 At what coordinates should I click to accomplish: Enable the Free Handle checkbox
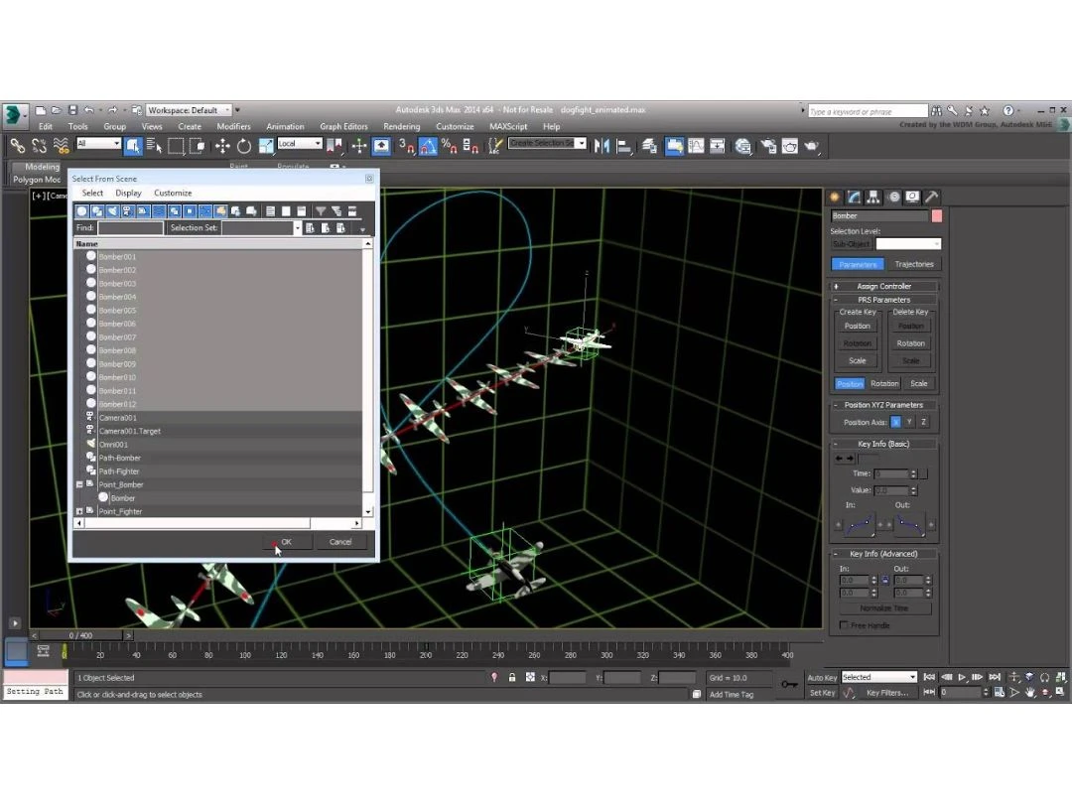pos(844,625)
